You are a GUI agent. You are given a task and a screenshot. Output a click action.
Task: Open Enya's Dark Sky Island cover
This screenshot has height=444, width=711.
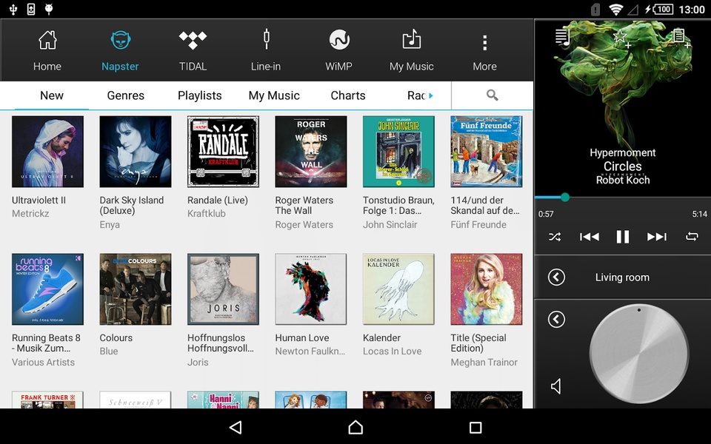pyautogui.click(x=136, y=151)
